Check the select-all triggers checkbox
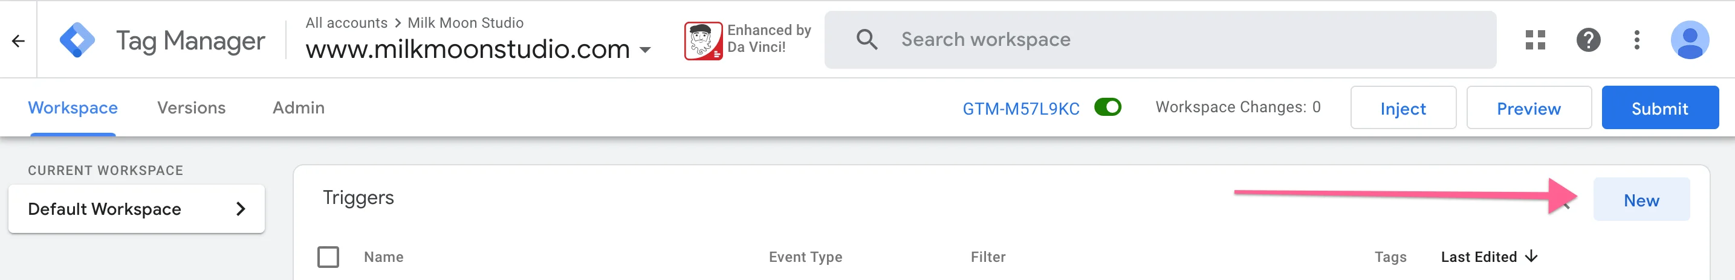The height and width of the screenshot is (280, 1735). (x=328, y=256)
